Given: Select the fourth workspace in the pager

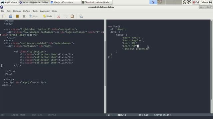Looking at the screenshot, I should coord(178,2).
